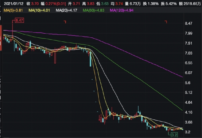Image resolution: width=202 pixels, height=138 pixels.
Task: Click the red selected tab on left edge
Action: point(1,38)
